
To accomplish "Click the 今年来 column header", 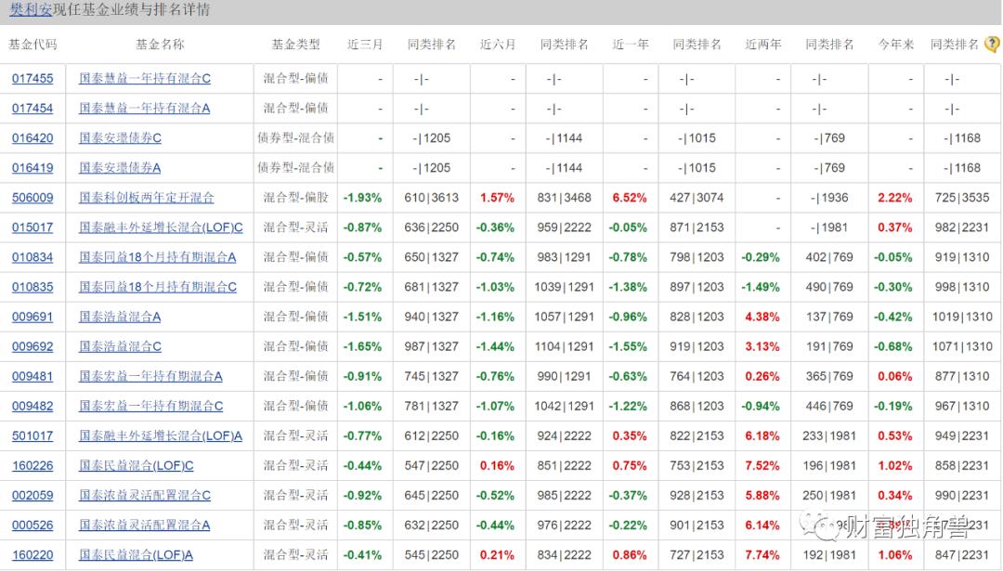I will coord(894,43).
